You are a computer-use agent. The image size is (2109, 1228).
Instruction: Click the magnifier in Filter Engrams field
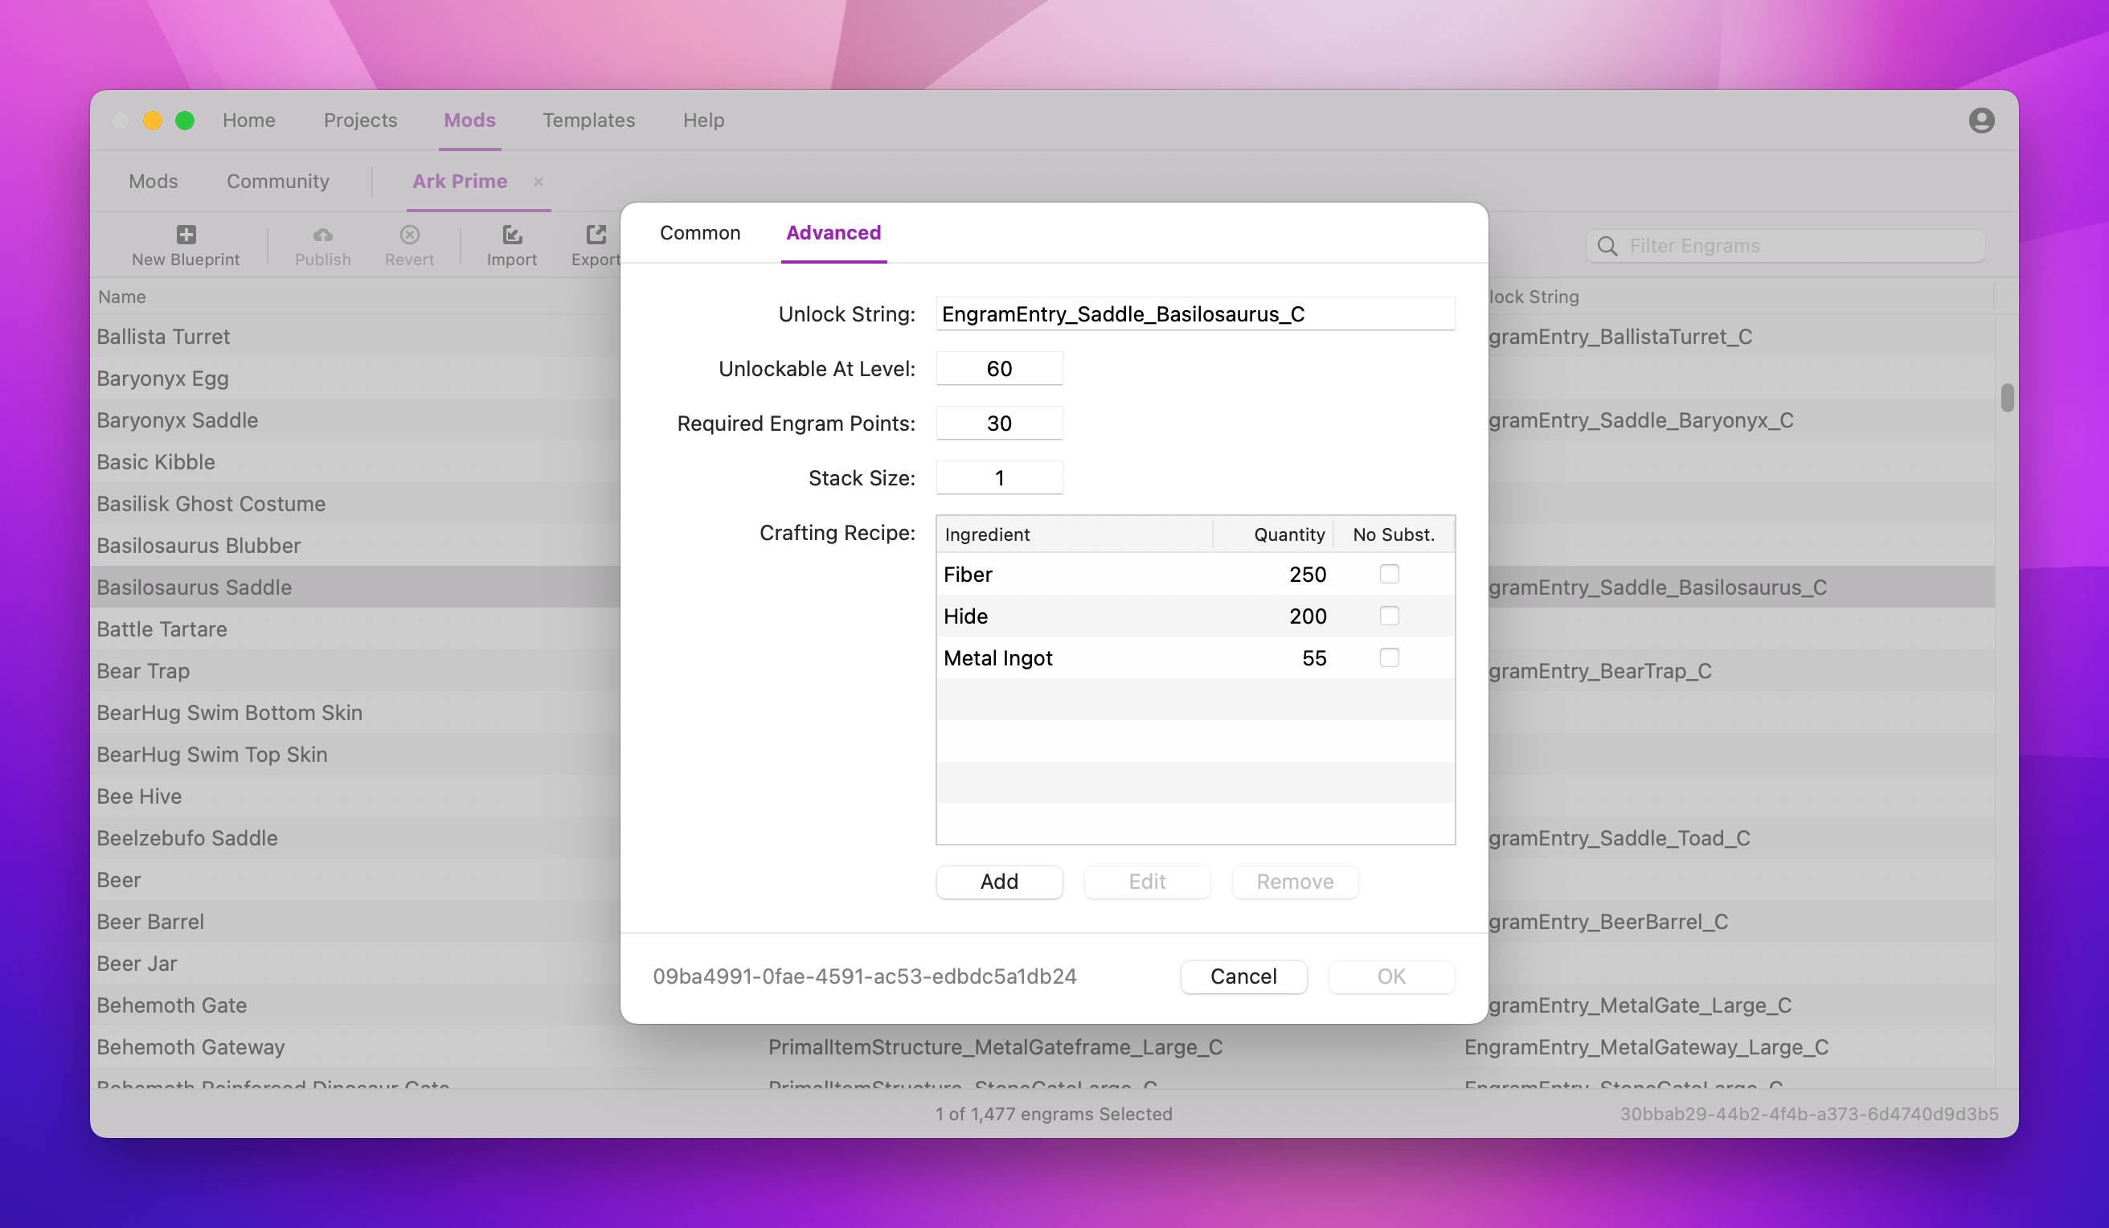click(1607, 246)
